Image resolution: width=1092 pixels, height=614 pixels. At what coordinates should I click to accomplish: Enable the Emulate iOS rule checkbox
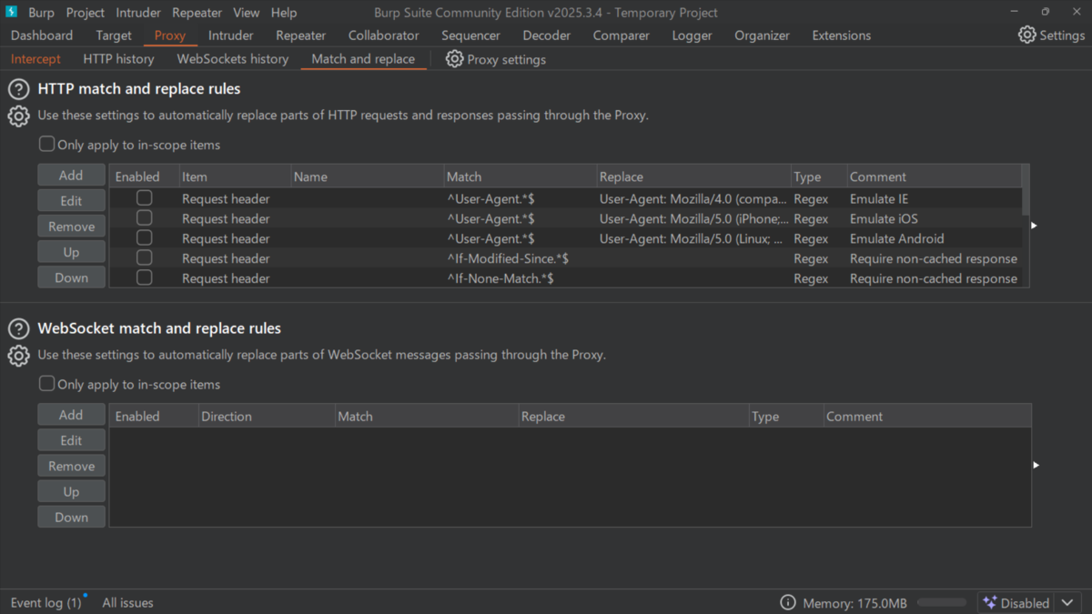pos(144,218)
